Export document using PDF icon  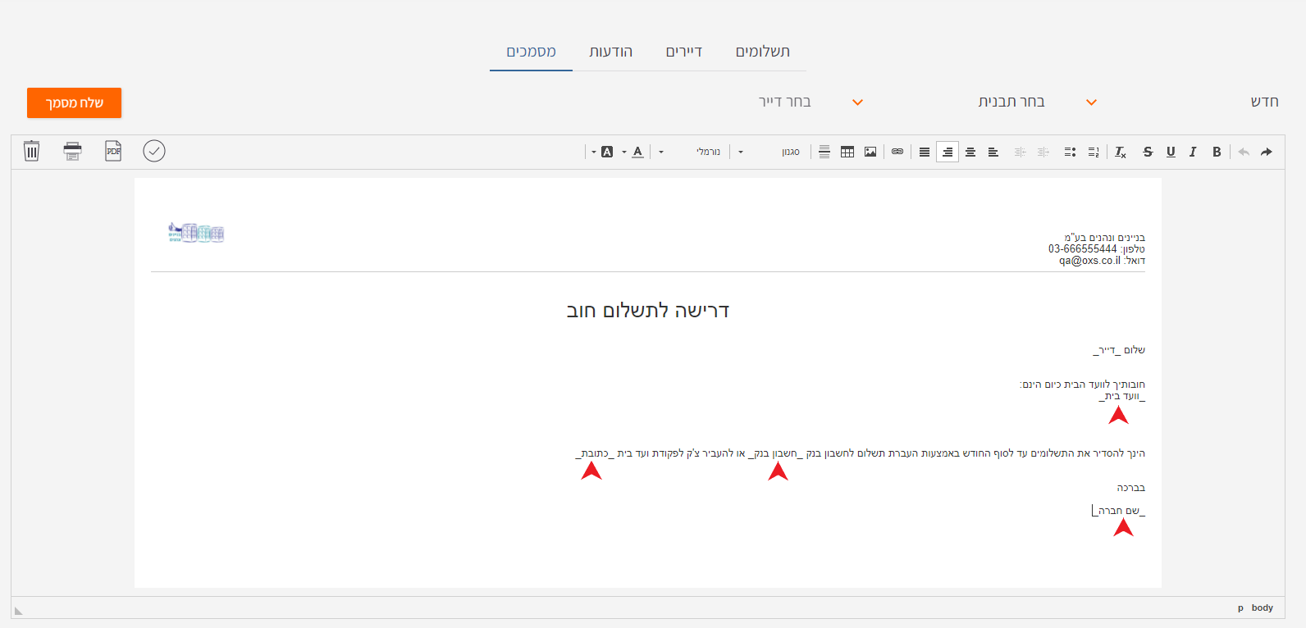click(113, 151)
